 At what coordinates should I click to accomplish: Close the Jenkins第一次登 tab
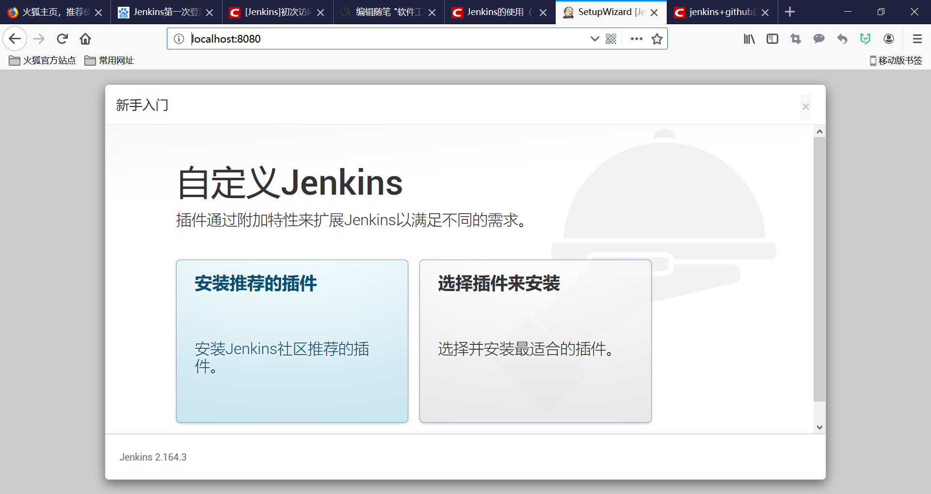[x=209, y=13]
